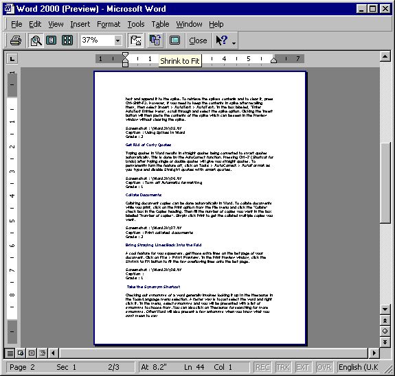Switch to Outline view button

(43, 353)
